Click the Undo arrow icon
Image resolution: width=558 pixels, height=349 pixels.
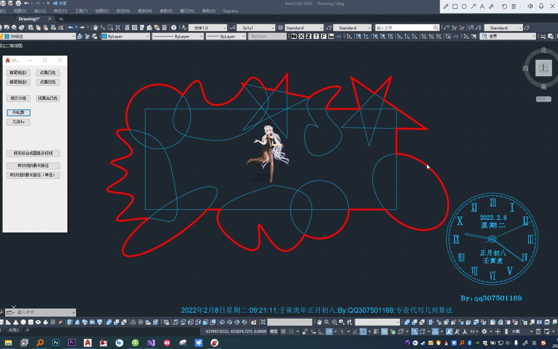click(x=71, y=28)
